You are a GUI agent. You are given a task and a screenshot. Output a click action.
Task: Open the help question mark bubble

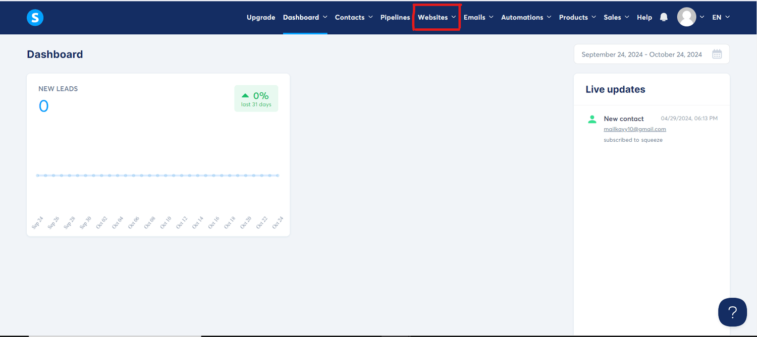732,312
